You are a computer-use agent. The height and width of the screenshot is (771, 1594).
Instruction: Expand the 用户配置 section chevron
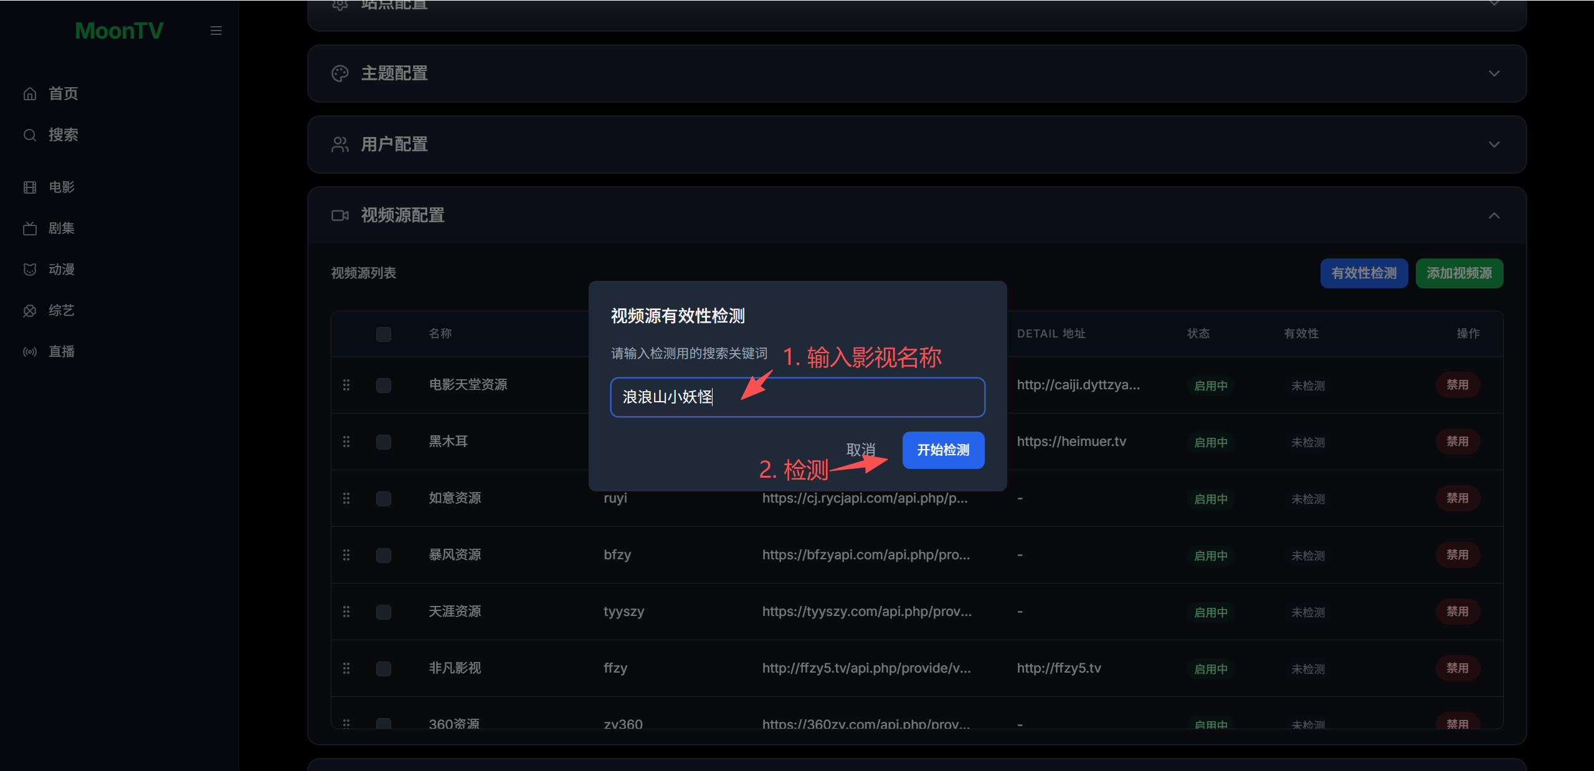point(1494,144)
